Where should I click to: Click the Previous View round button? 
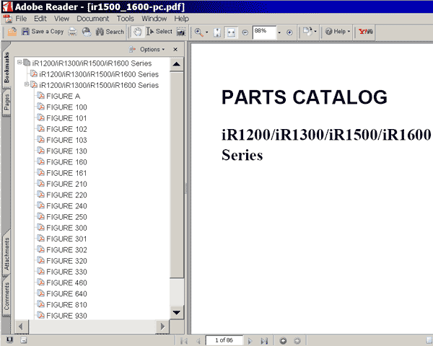point(283,341)
